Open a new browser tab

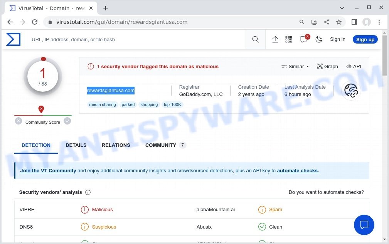click(x=106, y=8)
